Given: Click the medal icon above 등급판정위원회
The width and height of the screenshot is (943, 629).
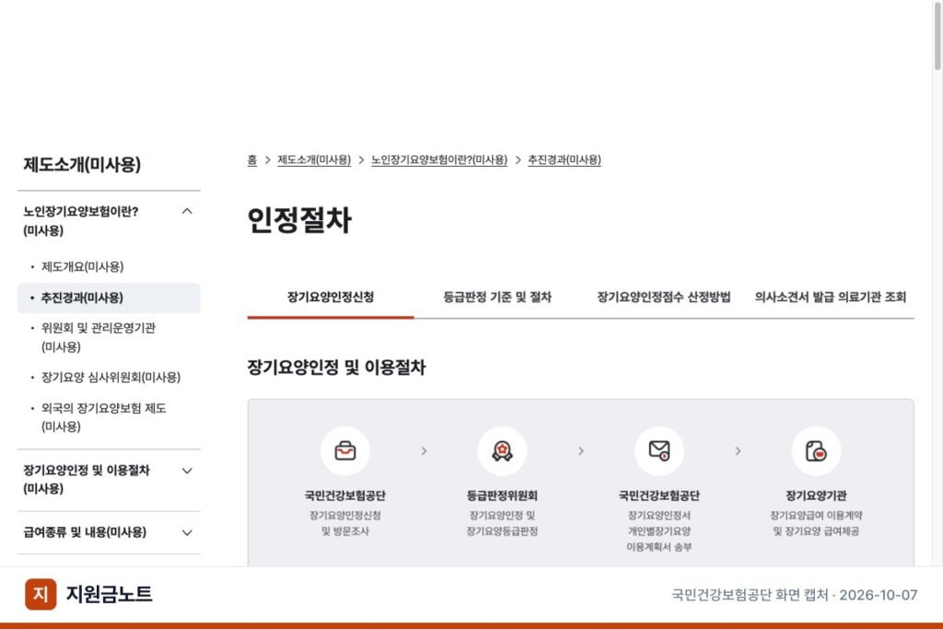Looking at the screenshot, I should (502, 450).
